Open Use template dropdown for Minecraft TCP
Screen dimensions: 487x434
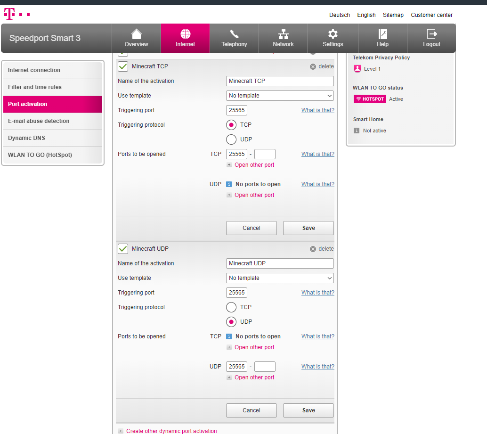[280, 96]
